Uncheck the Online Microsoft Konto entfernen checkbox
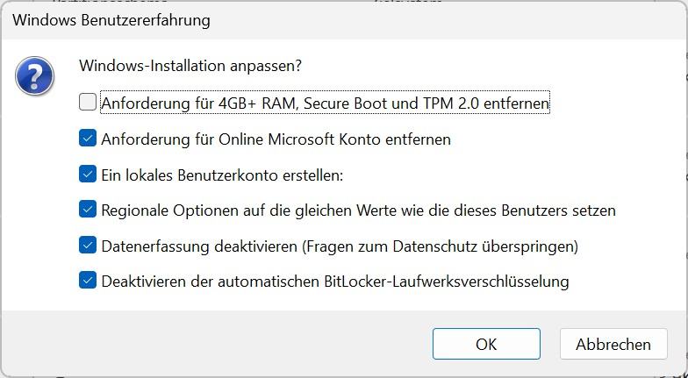 (x=88, y=139)
